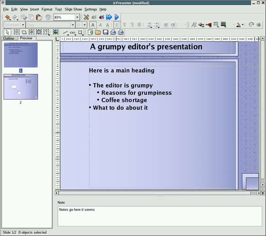266x236 pixels.
Task: Select the text box tool
Action: tap(17, 32)
